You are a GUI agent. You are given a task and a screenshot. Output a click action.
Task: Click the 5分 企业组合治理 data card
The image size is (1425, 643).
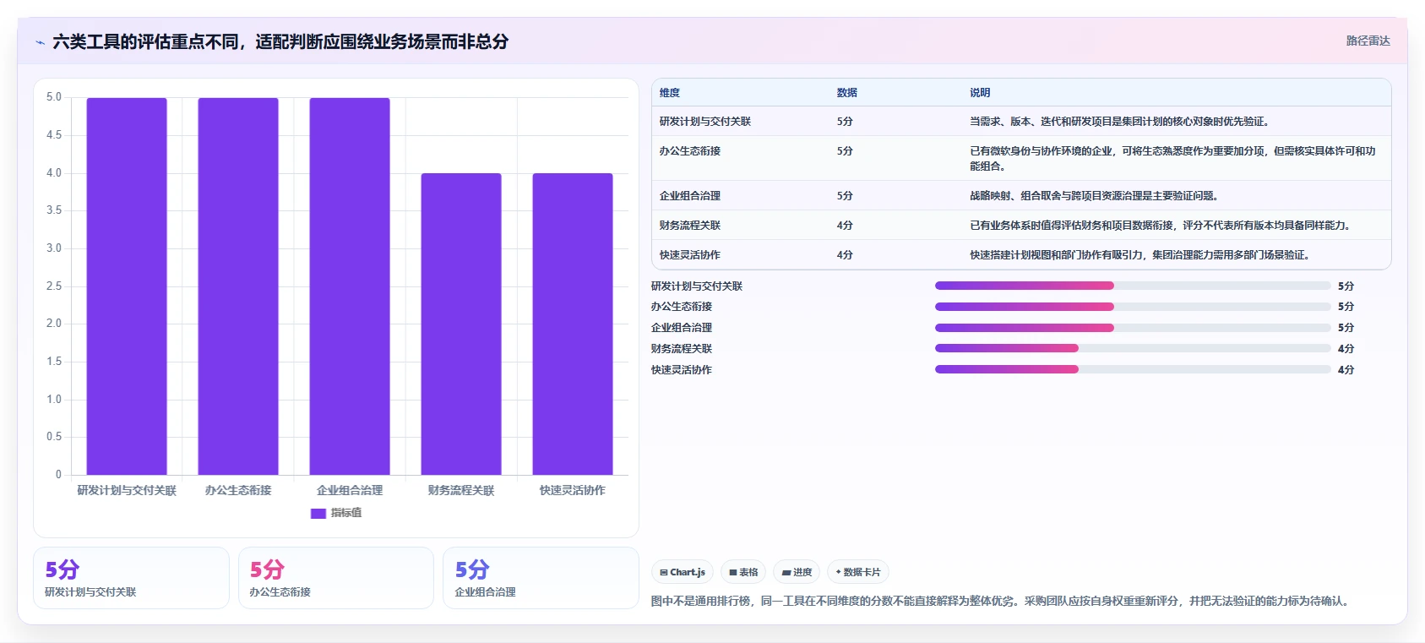[541, 578]
